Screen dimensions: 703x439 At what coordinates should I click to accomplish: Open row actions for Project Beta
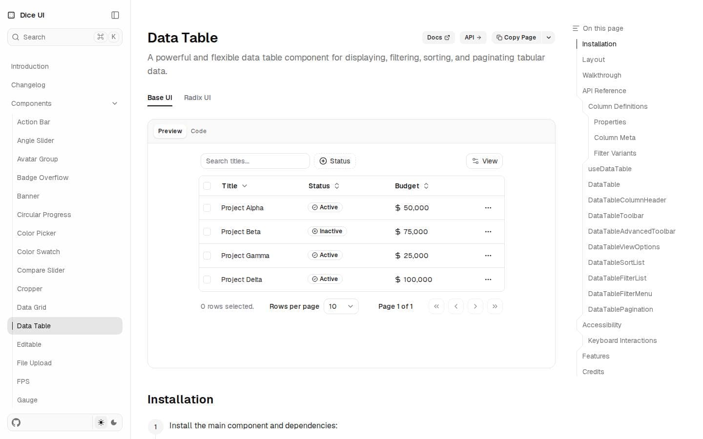coord(488,232)
